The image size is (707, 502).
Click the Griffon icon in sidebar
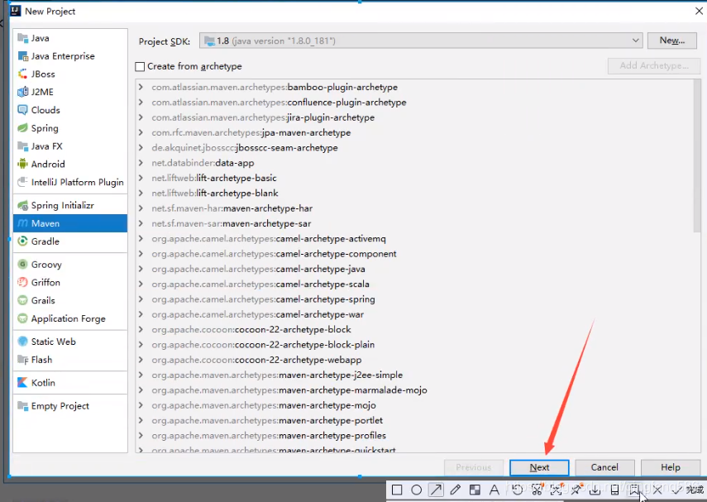click(22, 282)
